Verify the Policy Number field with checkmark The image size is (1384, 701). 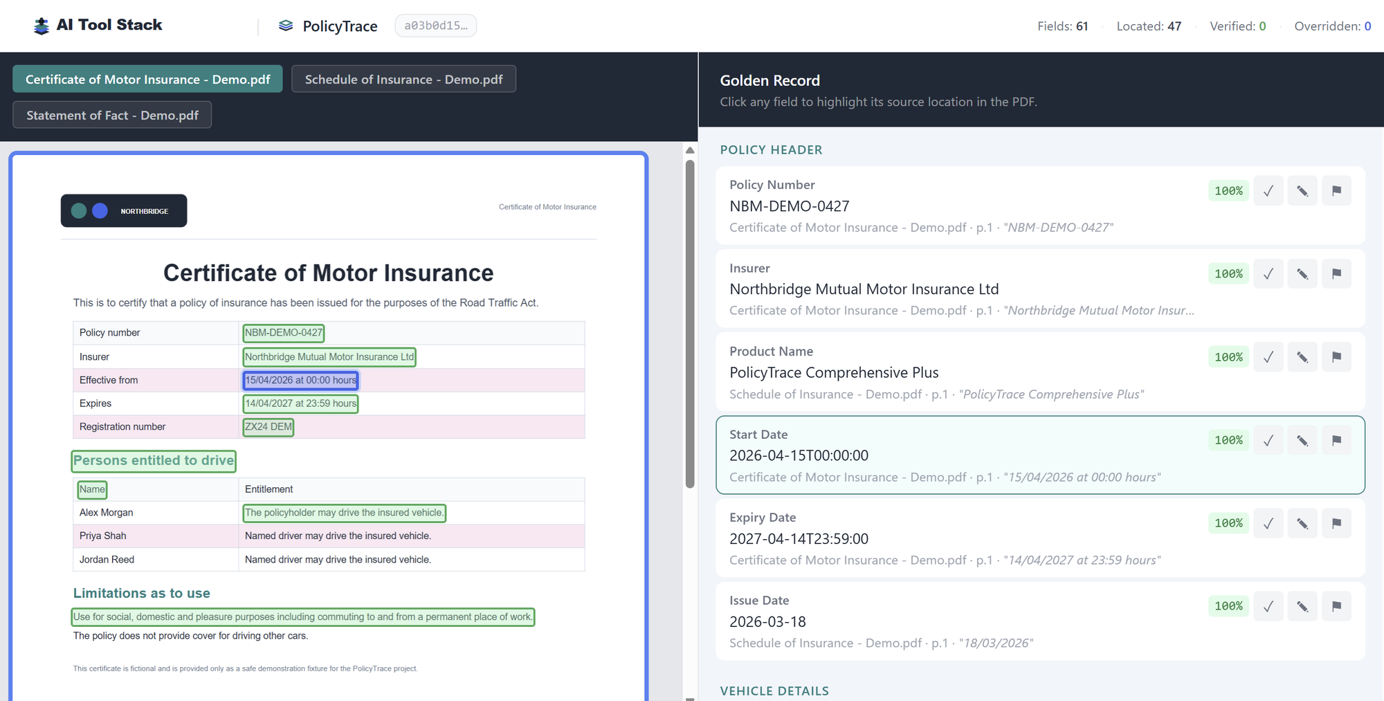point(1268,191)
